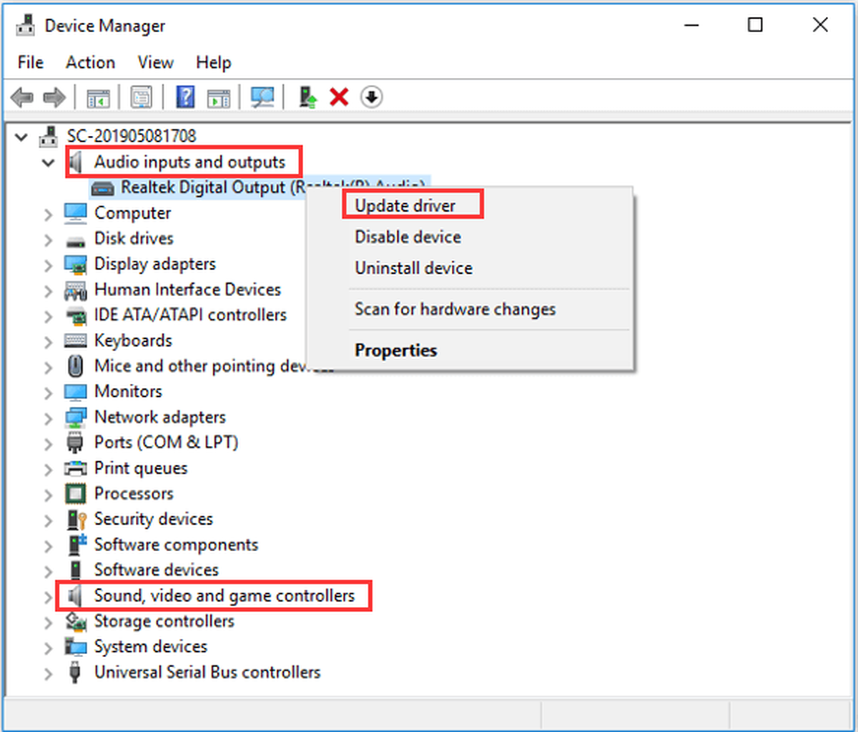The width and height of the screenshot is (858, 732).
Task: Open Properties from the context menu
Action: 396,350
